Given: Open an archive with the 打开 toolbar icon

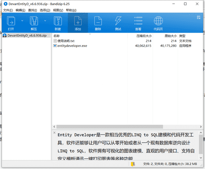Looking at the screenshot, I should [x=11, y=23].
